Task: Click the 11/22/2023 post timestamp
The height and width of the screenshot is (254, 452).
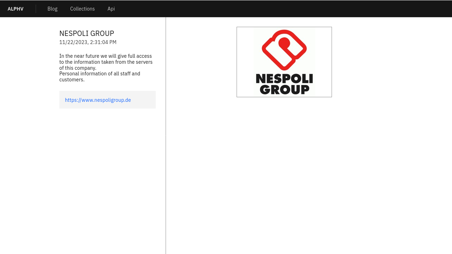Action: pos(88,42)
